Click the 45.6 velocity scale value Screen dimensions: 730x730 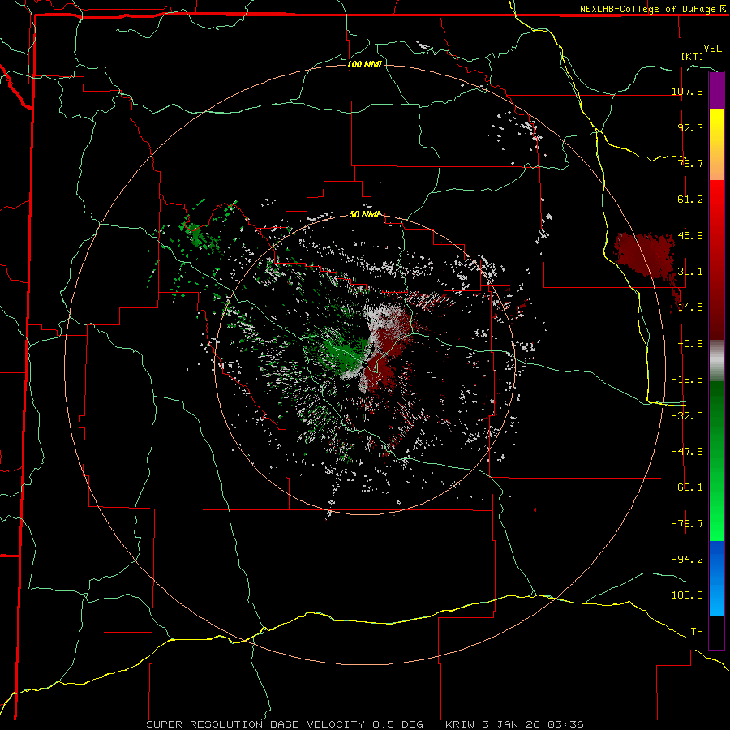pyautogui.click(x=690, y=235)
